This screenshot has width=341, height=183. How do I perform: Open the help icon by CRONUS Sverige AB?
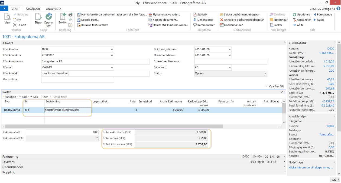(x=338, y=9)
